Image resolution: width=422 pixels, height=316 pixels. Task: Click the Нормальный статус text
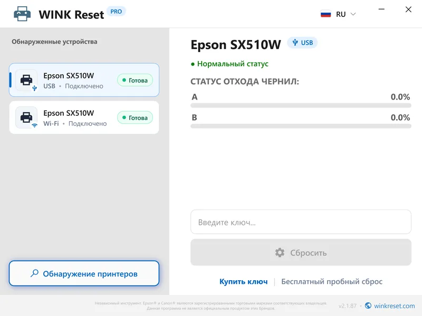233,64
